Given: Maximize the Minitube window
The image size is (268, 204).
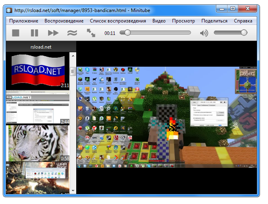Looking at the screenshot, I should pyautogui.click(x=233, y=8).
